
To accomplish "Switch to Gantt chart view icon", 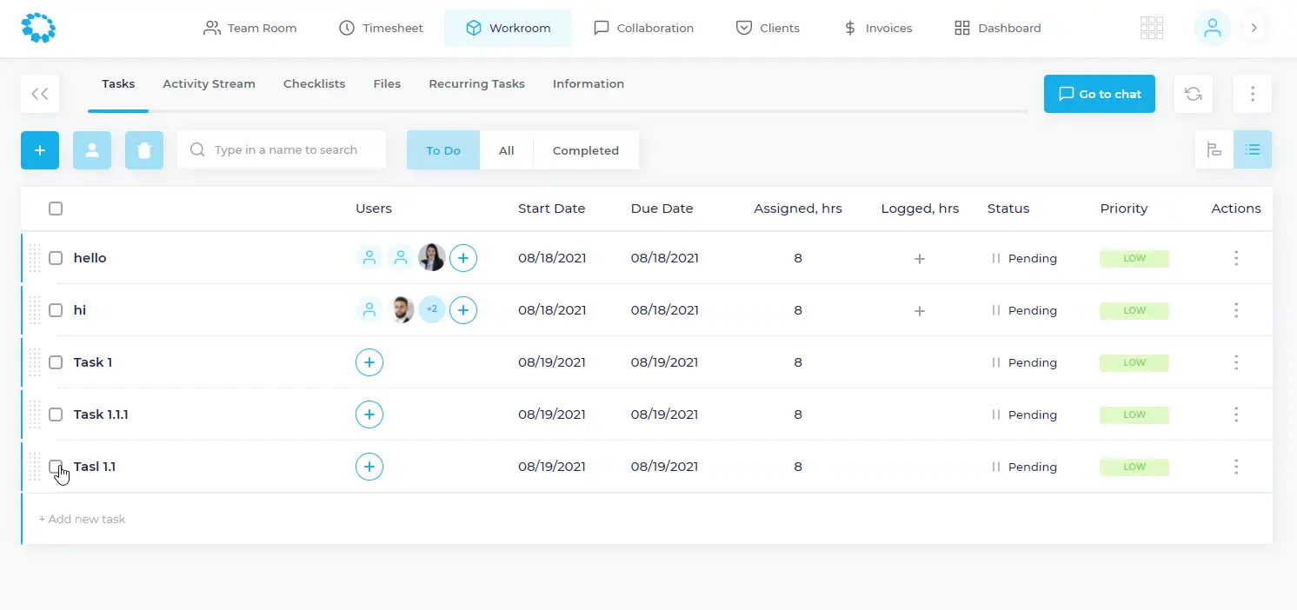I will point(1214,149).
